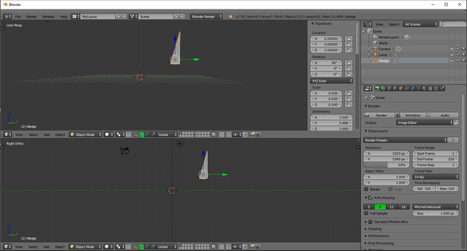The height and width of the screenshot is (251, 467).
Task: Open the Material sphere tab icon
Action: pyautogui.click(x=424, y=89)
